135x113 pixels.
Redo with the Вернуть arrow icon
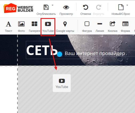(x=98, y=7)
